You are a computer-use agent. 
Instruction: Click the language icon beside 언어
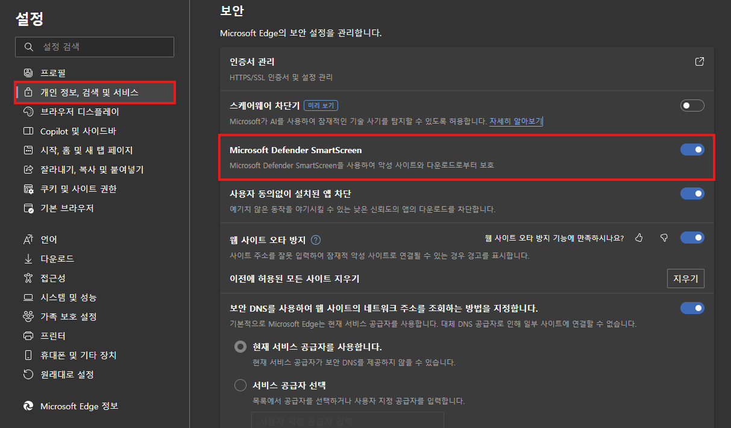[28, 239]
